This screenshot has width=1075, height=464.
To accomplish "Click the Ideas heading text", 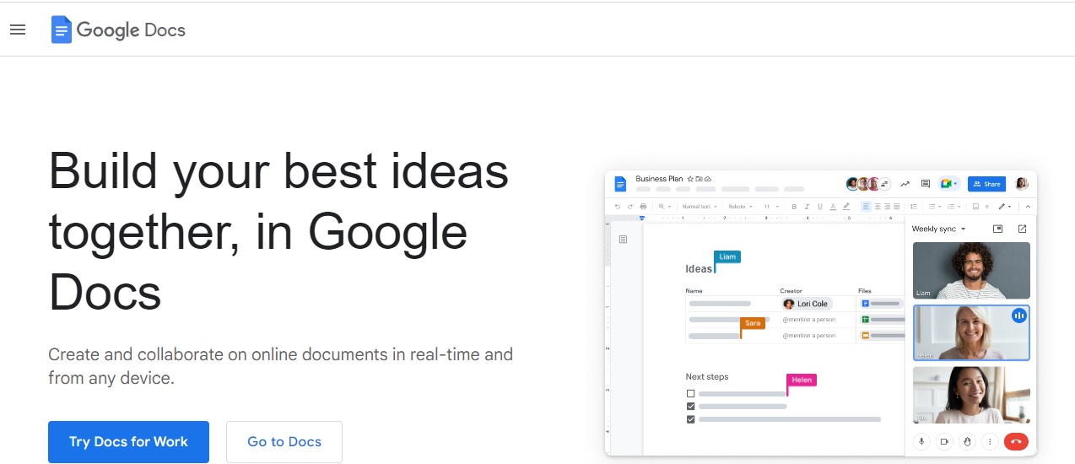I will pos(699,269).
